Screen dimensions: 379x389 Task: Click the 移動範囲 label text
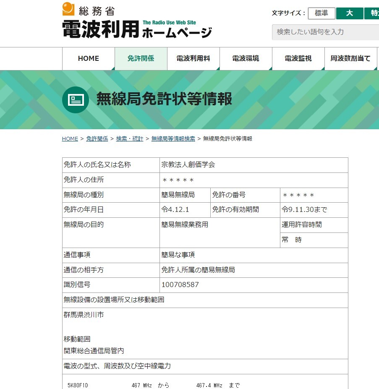[77, 339]
